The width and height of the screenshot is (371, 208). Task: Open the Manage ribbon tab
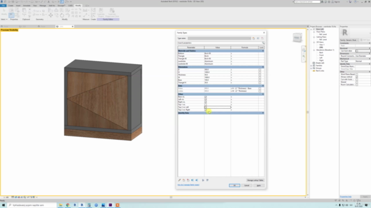tap(42, 5)
